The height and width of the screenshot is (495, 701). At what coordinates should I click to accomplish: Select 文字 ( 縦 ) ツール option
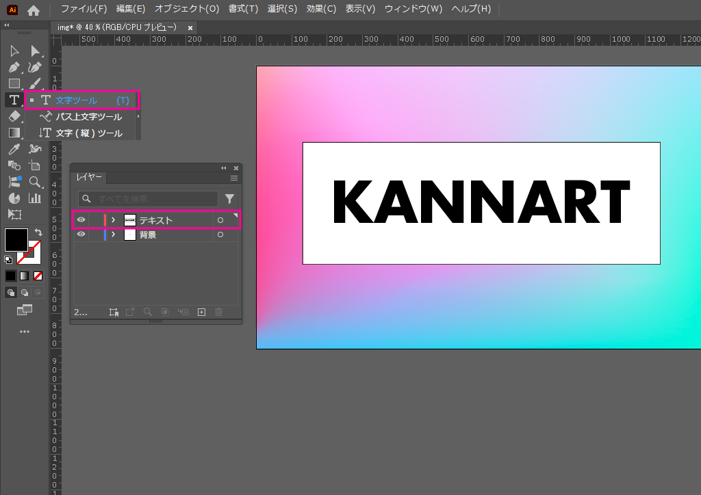pos(88,133)
